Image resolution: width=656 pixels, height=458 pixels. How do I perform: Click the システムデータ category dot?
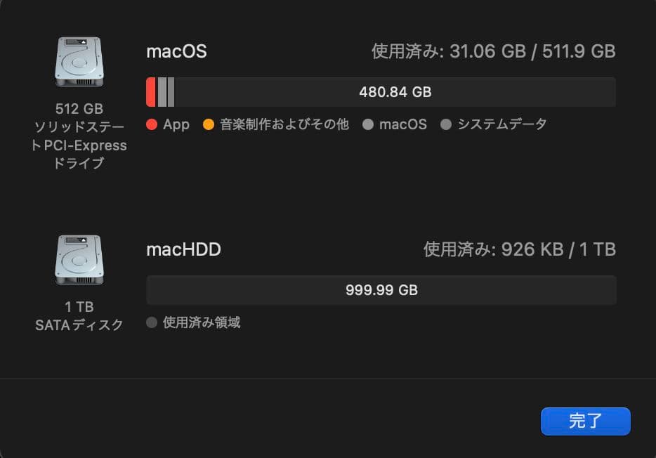445,124
